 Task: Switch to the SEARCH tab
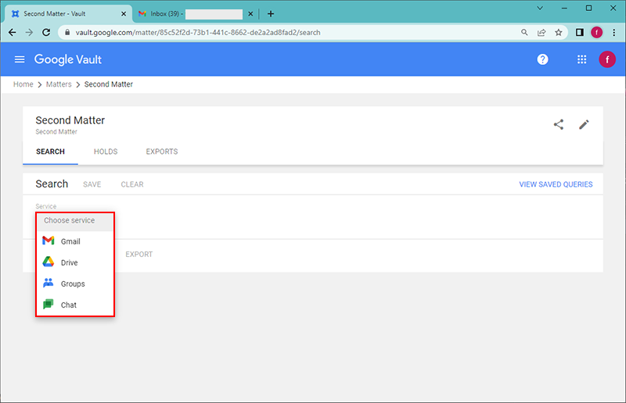tap(50, 152)
